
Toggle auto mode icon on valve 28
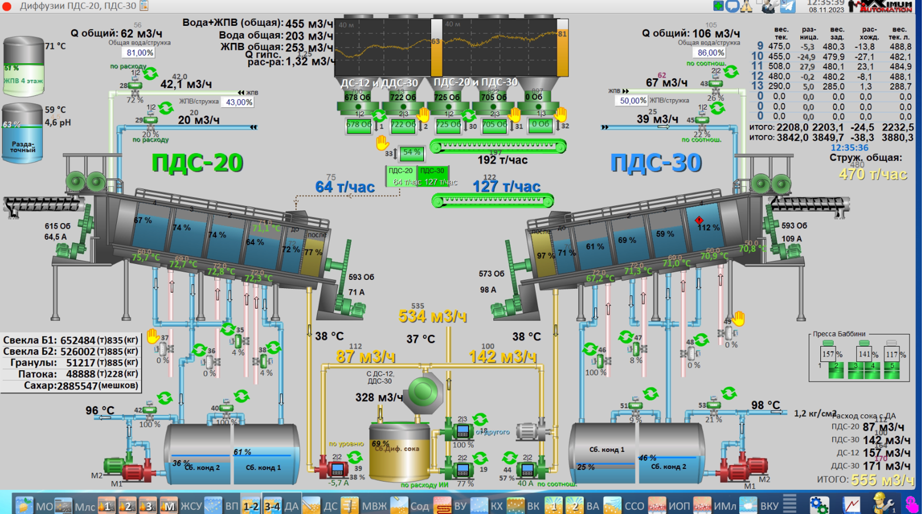[151, 73]
